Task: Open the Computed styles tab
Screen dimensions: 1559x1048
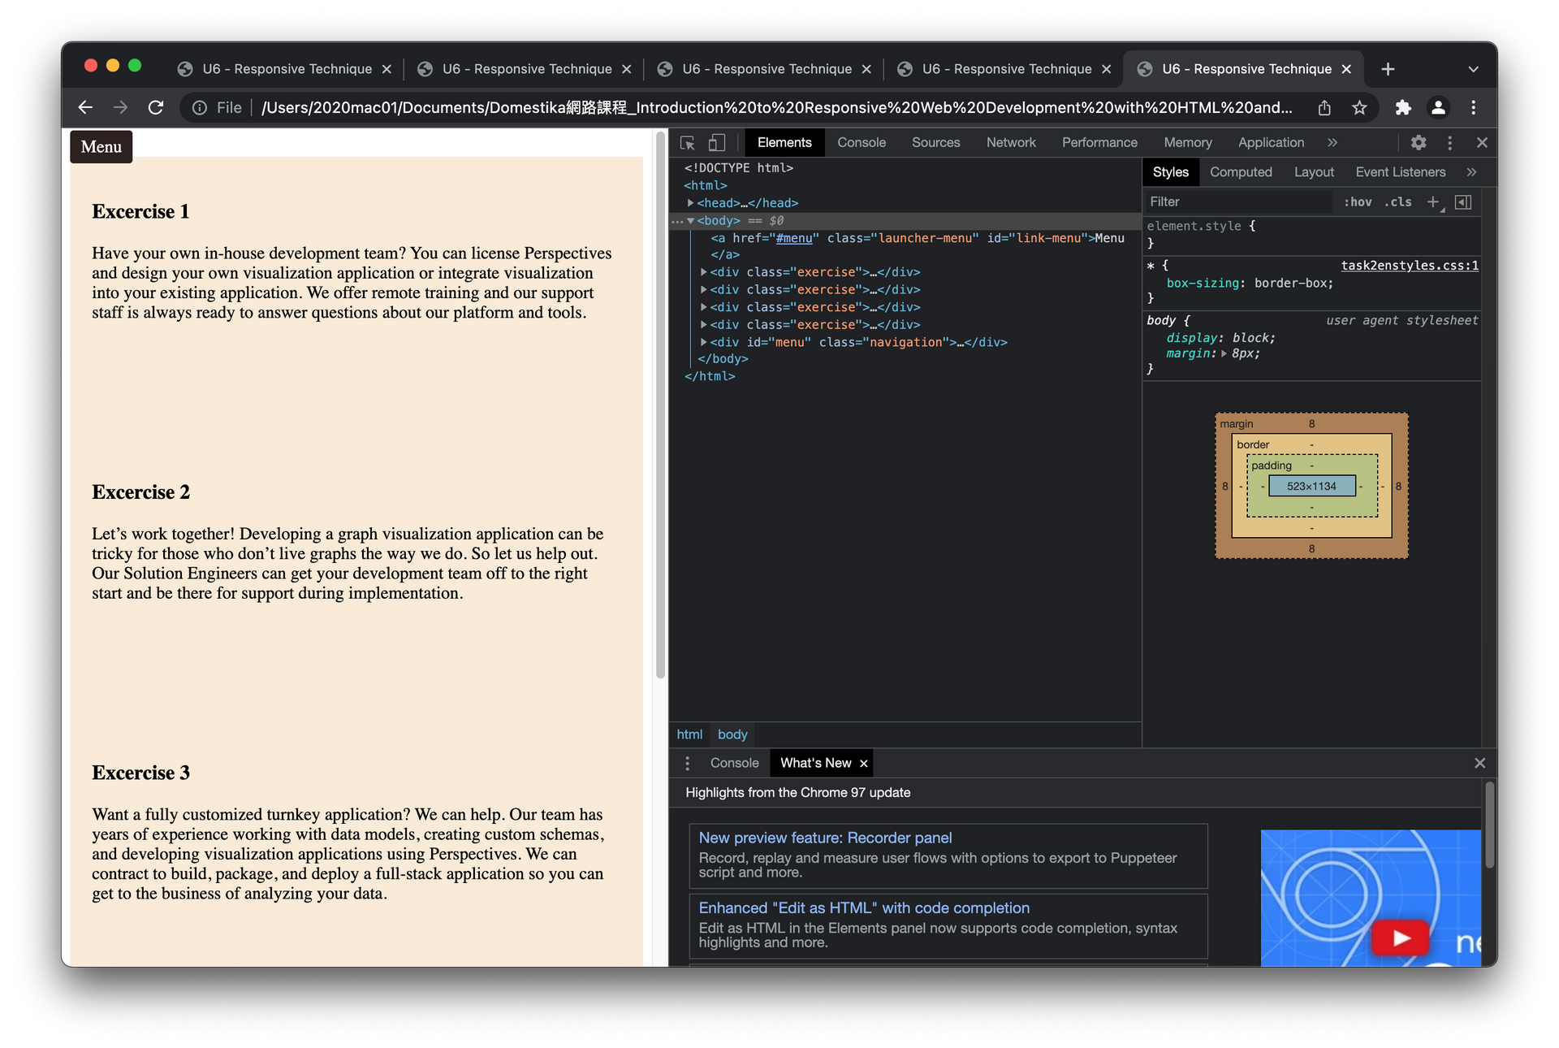Action: pyautogui.click(x=1240, y=172)
